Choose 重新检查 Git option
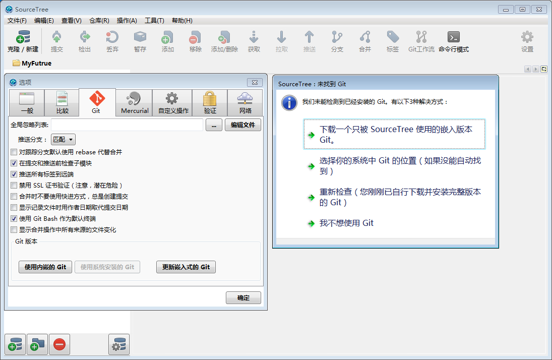552x360 pixels. tap(394, 197)
